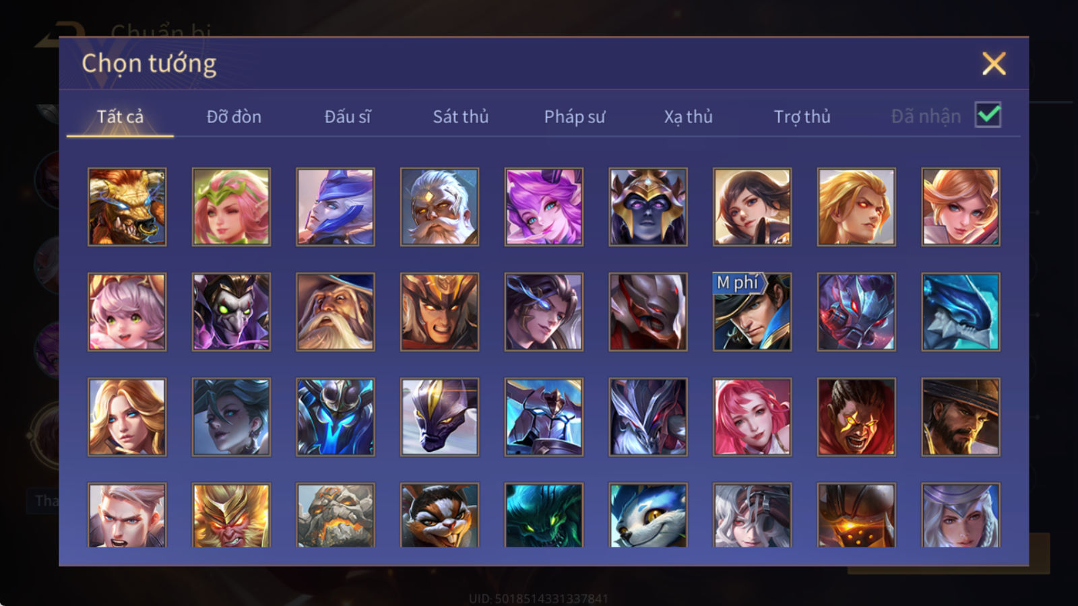Open the Trợ thủ tab
The width and height of the screenshot is (1078, 606).
click(x=802, y=116)
